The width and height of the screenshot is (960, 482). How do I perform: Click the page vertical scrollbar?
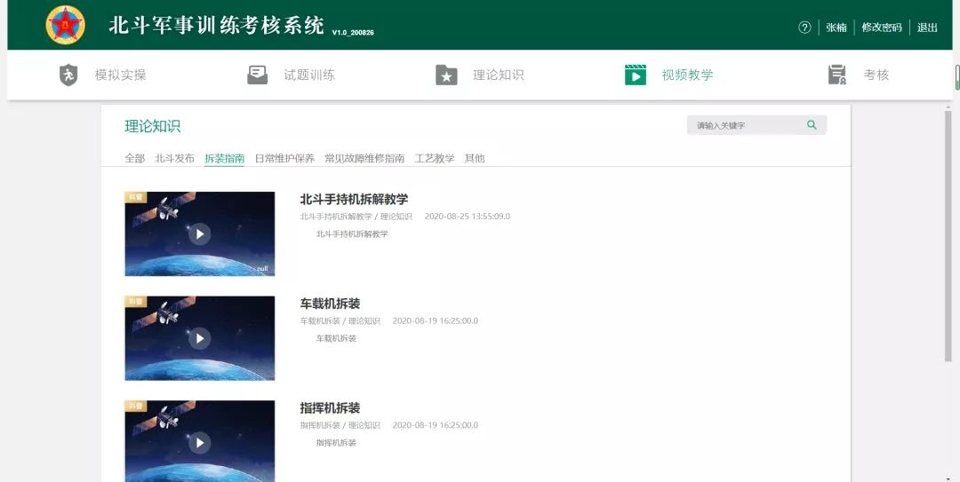(948, 235)
